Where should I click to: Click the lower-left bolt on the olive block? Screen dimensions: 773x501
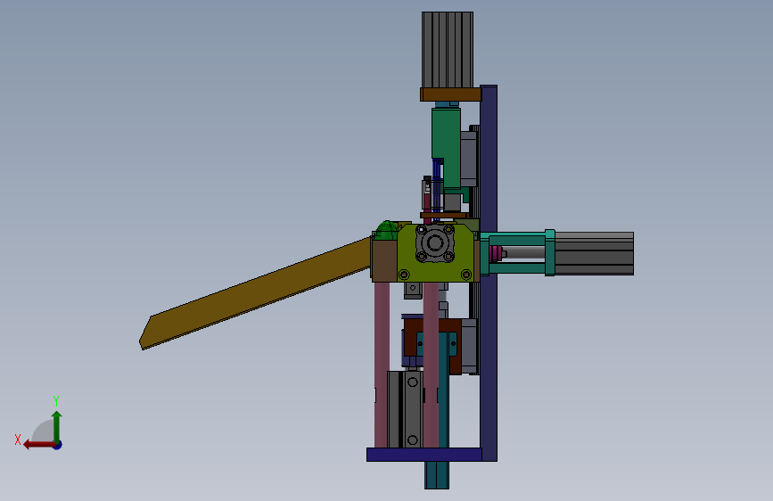click(x=404, y=275)
